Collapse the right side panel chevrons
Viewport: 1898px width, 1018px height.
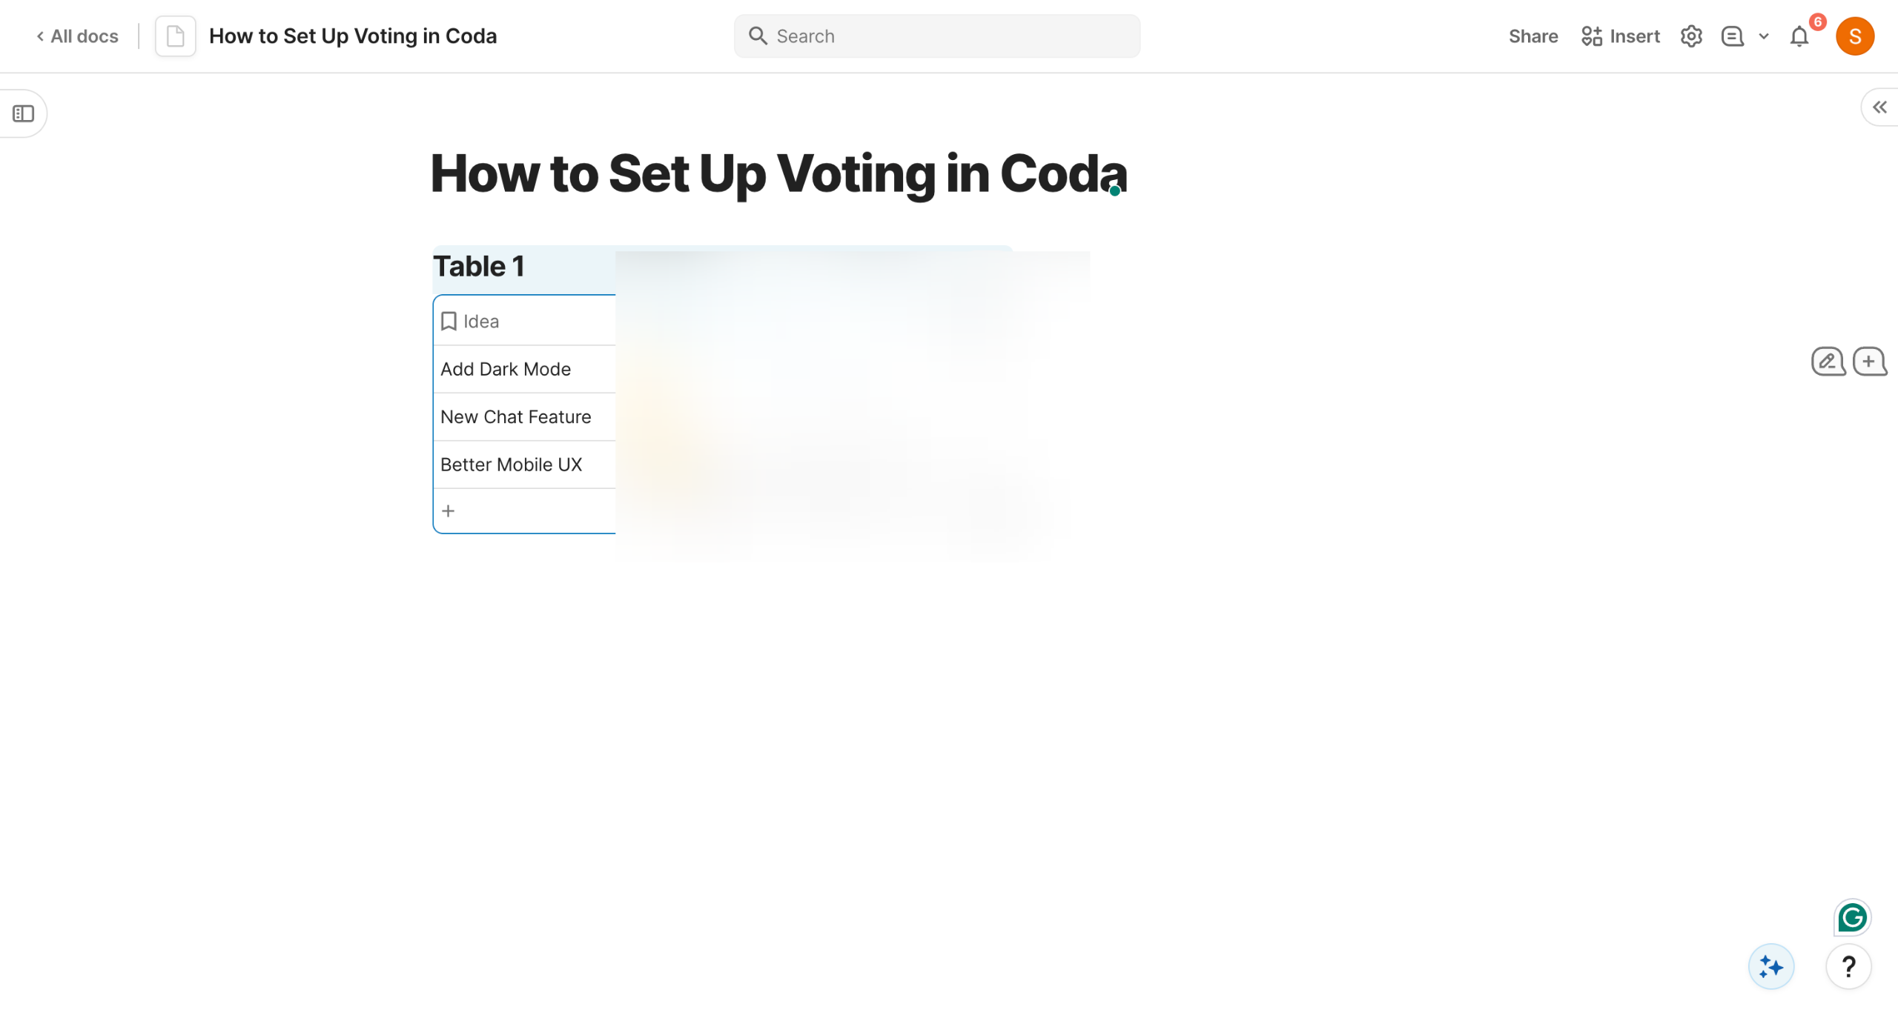(x=1879, y=108)
